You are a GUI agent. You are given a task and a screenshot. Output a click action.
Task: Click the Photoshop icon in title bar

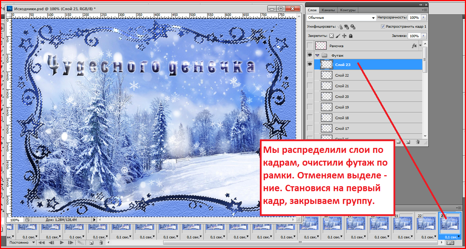tap(10, 8)
